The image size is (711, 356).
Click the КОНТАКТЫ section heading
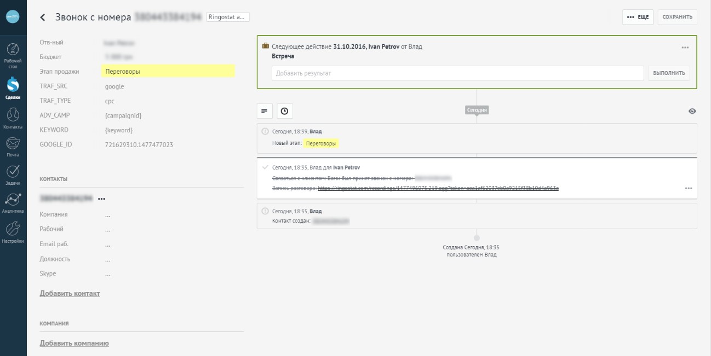54,179
